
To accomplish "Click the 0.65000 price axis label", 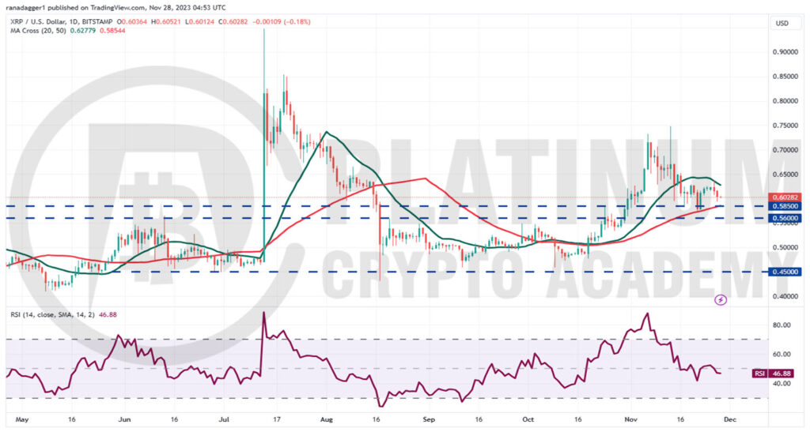I will (x=785, y=175).
